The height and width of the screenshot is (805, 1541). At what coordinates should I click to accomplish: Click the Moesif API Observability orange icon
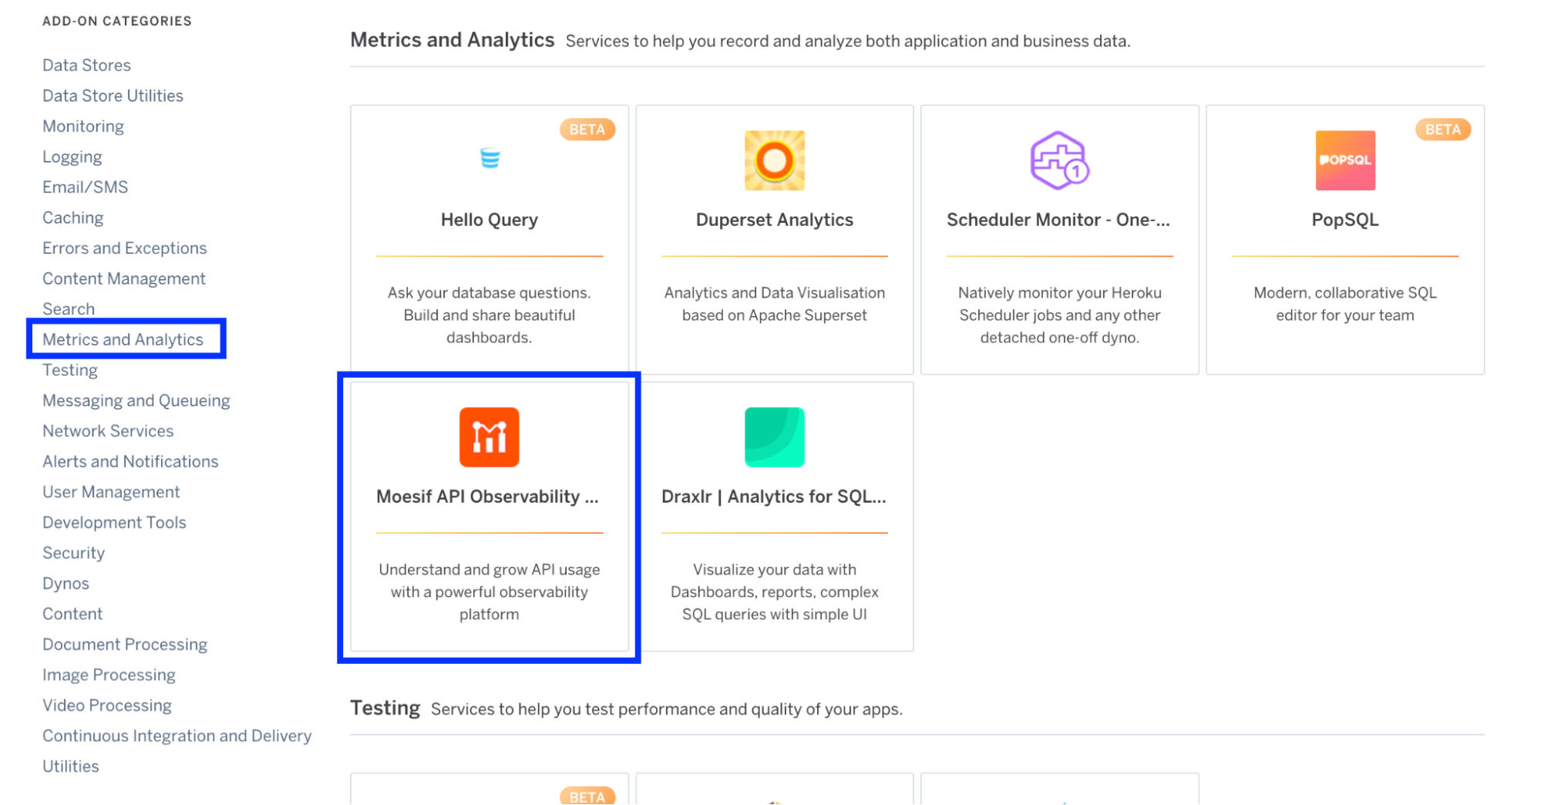click(x=489, y=436)
